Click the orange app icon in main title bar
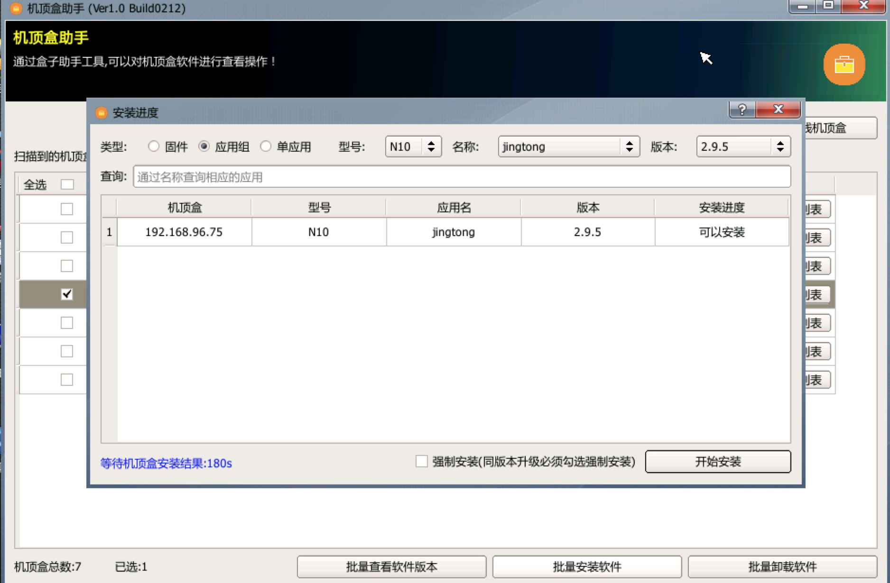 pyautogui.click(x=16, y=8)
